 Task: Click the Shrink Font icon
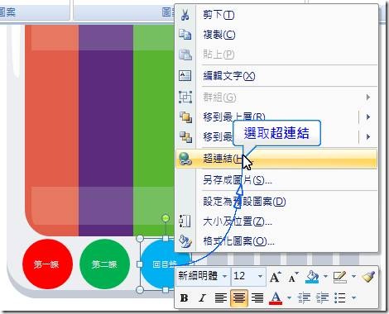pos(294,277)
